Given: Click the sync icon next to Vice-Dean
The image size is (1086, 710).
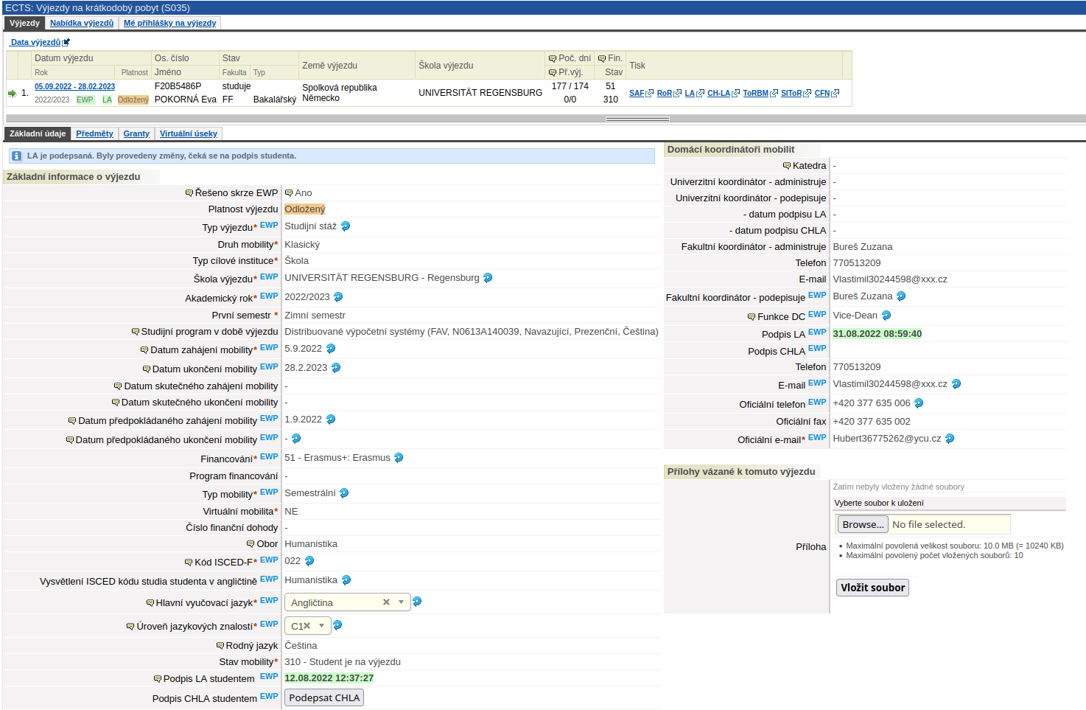Looking at the screenshot, I should (x=886, y=316).
